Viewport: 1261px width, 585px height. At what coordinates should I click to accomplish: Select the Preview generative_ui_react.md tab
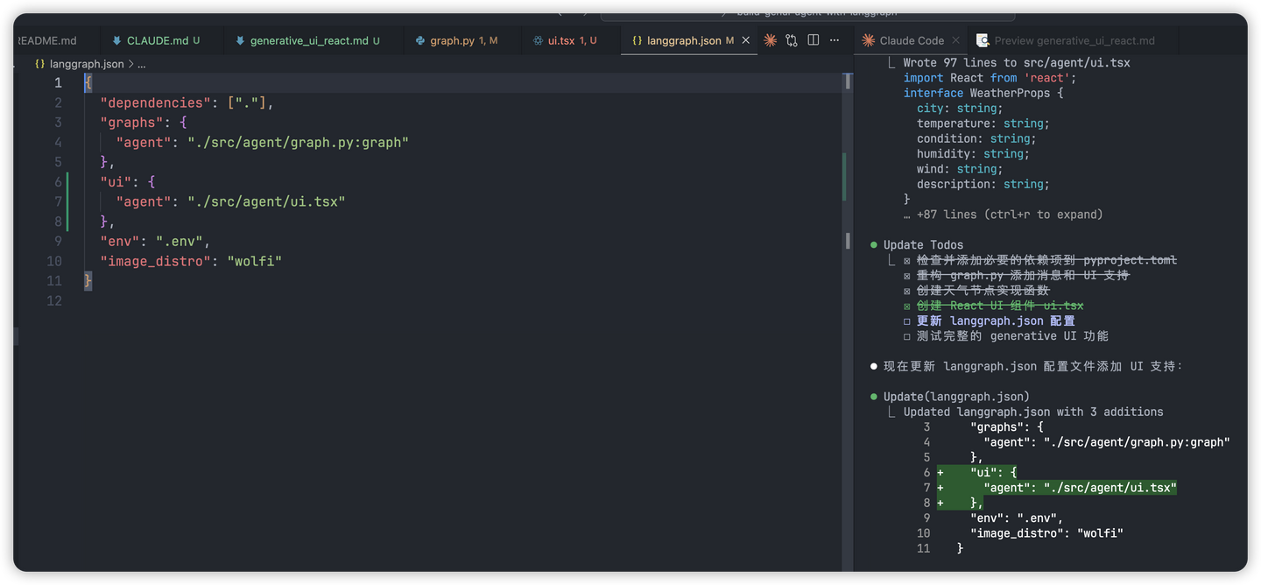1074,40
